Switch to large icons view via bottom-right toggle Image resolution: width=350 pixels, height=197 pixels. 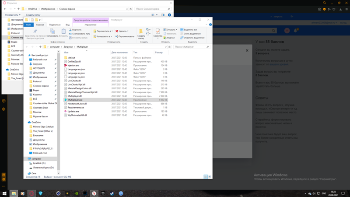point(210,177)
